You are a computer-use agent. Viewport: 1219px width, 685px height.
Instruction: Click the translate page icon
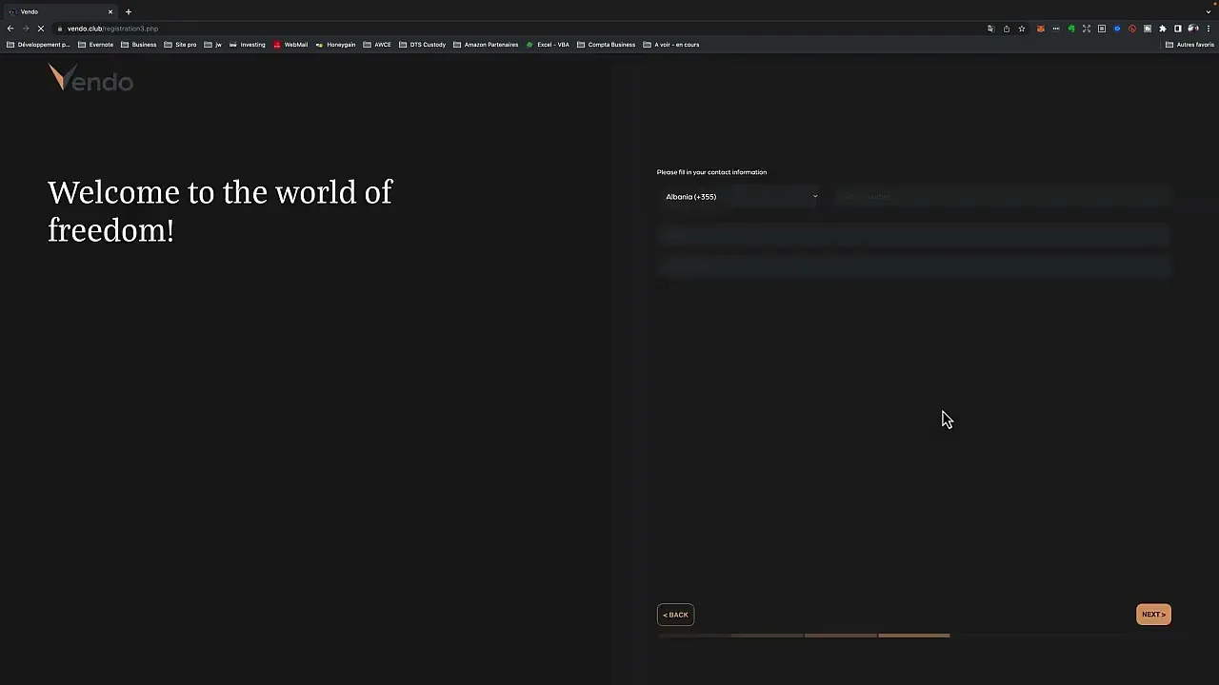click(x=990, y=29)
